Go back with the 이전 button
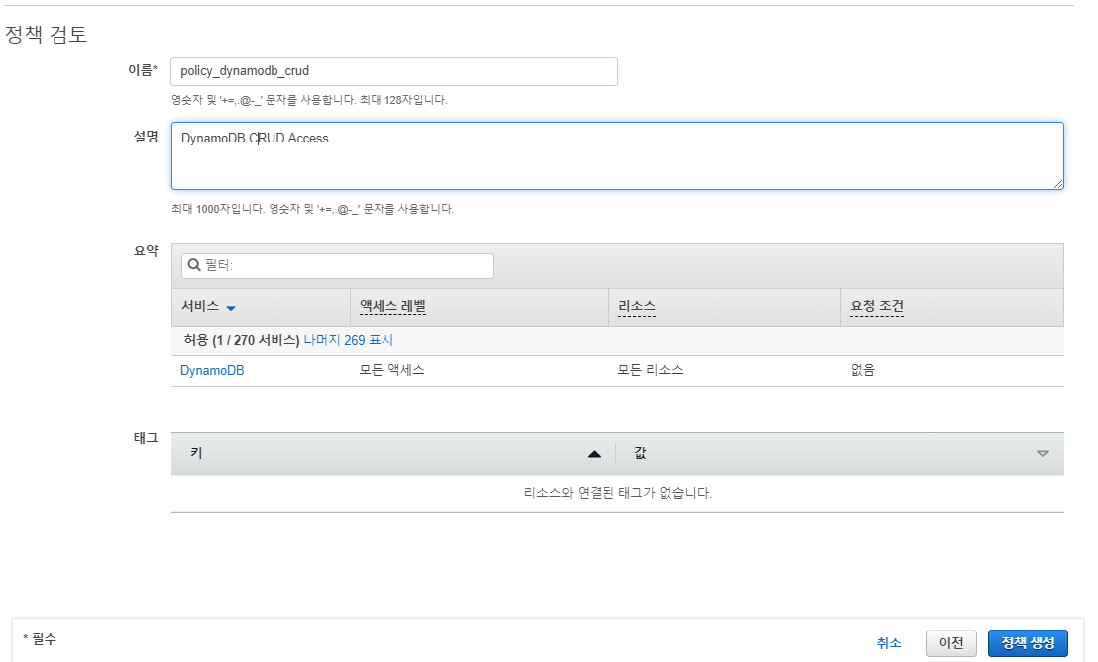This screenshot has height=662, width=1098. pyautogui.click(x=951, y=643)
